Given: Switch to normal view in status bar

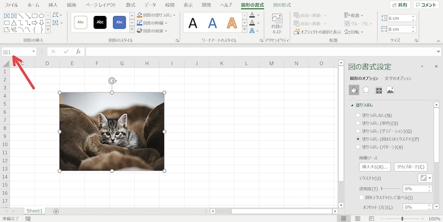Looking at the screenshot, I should pos(343,218).
